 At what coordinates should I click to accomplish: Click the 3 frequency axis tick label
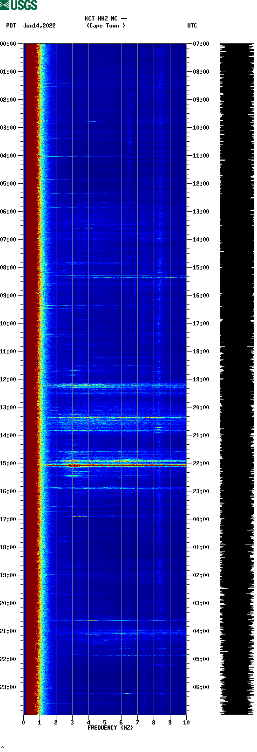[72, 723]
